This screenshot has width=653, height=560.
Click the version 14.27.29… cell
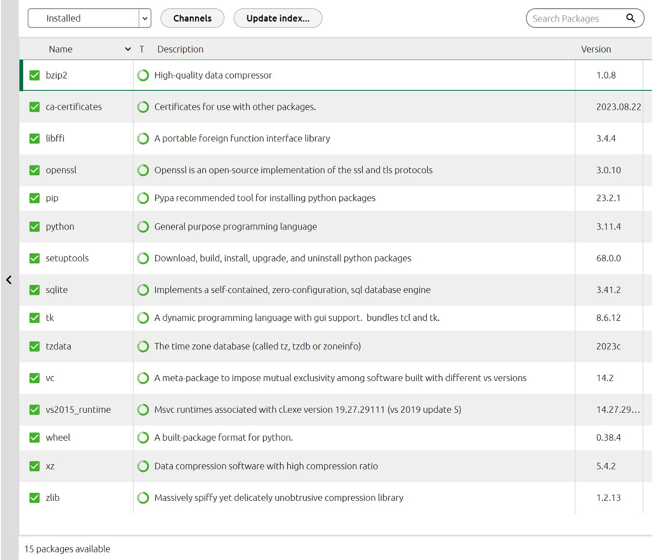618,410
